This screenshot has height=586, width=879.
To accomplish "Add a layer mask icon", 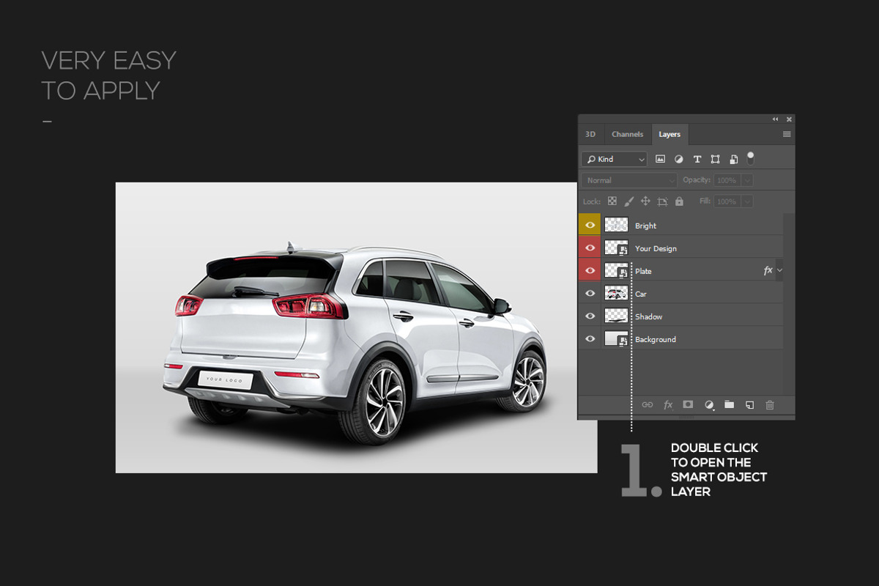I will (688, 404).
